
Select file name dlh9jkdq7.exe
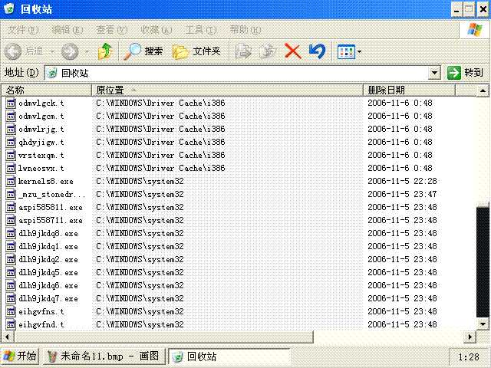48,299
